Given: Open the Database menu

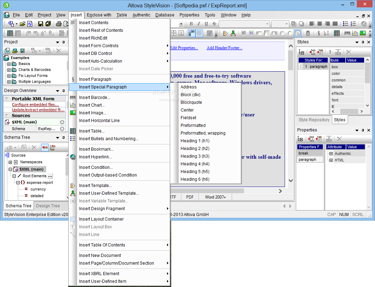Looking at the screenshot, I should (165, 15).
